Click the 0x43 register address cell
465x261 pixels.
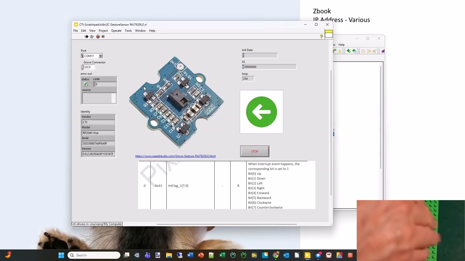(158, 186)
